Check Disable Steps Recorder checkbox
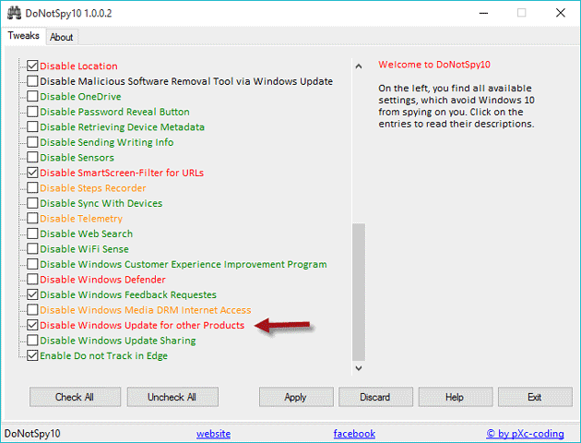The height and width of the screenshot is (443, 581). [32, 187]
